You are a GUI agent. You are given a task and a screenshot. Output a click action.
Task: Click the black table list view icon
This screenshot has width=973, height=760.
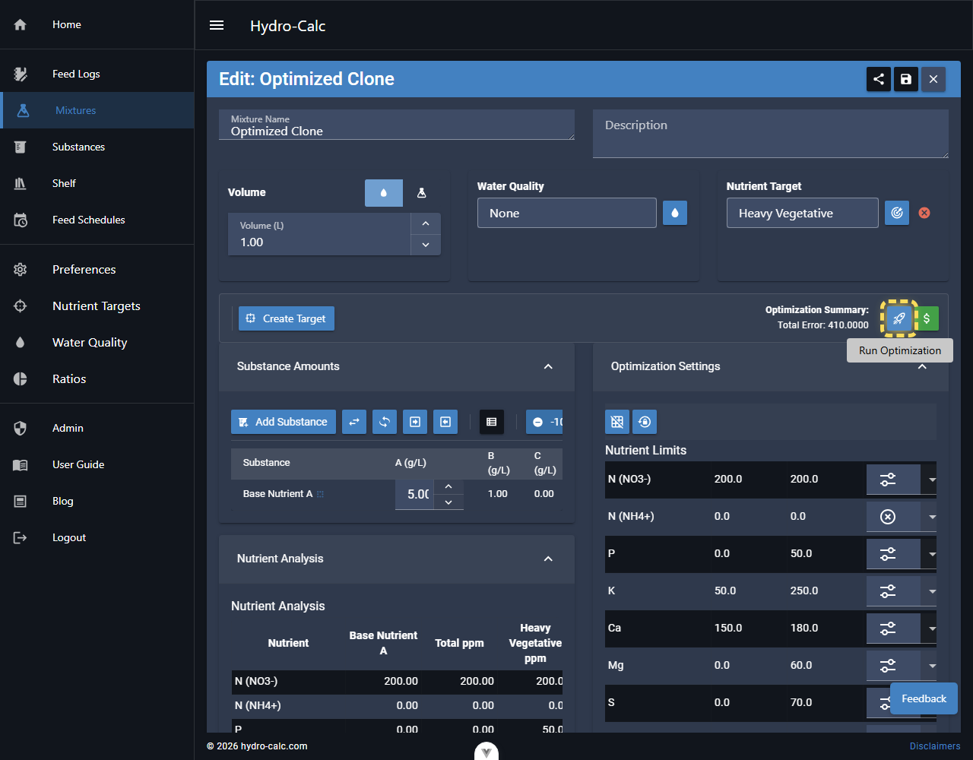tap(491, 422)
